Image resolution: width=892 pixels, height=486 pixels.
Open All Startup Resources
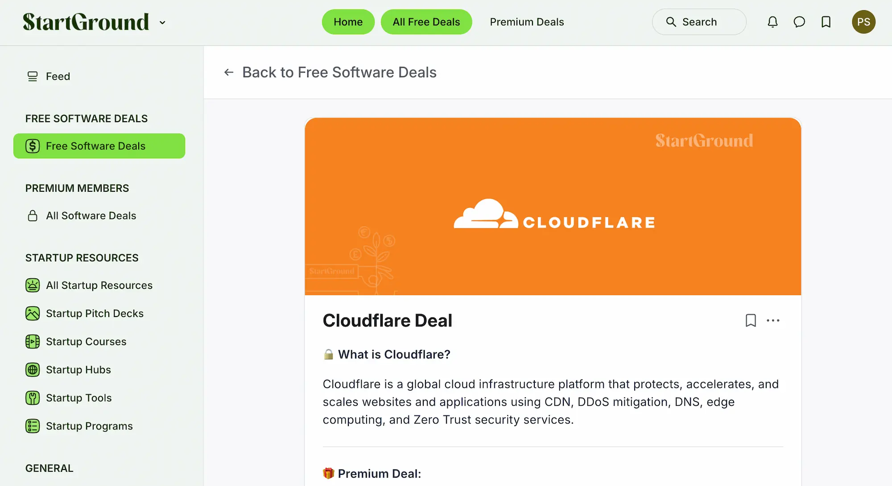click(x=99, y=285)
